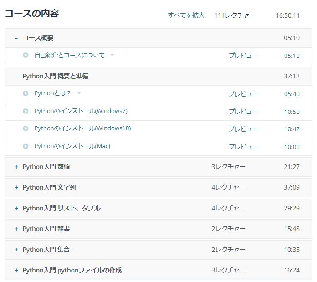The width and height of the screenshot is (317, 282).
Task: Click play icon beside Pythonとは？
Action: pyautogui.click(x=26, y=93)
